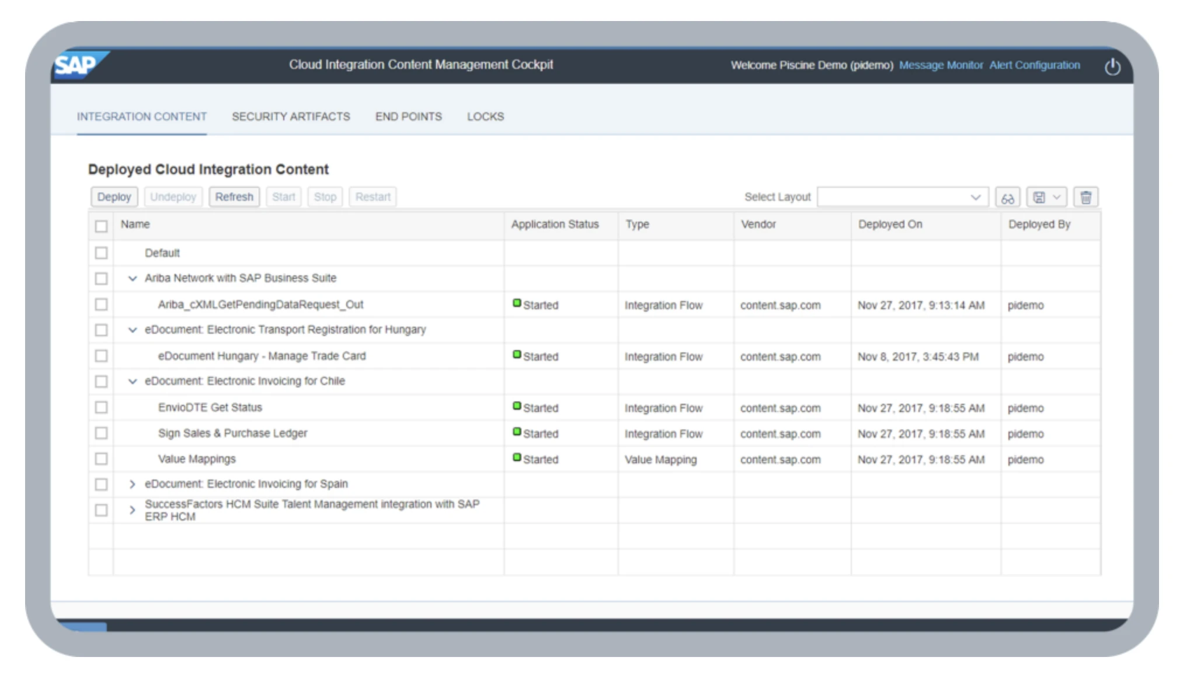Collapse Ariba Network with SAP Business Suite
This screenshot has height=678, width=1190.
coord(133,279)
